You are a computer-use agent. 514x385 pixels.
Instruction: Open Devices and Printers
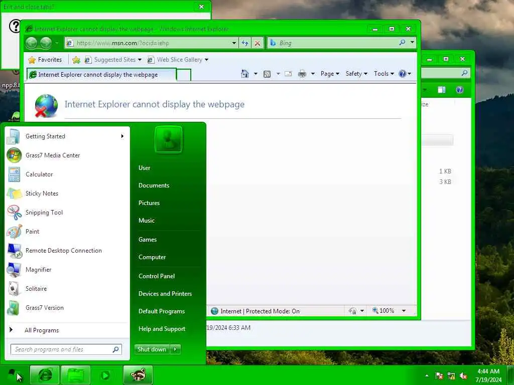pyautogui.click(x=165, y=294)
